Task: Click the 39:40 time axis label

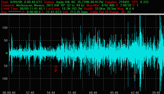Action: (156, 93)
